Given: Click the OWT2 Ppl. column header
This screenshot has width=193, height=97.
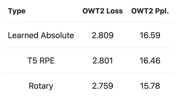Looking at the screenshot, I should [x=150, y=11].
